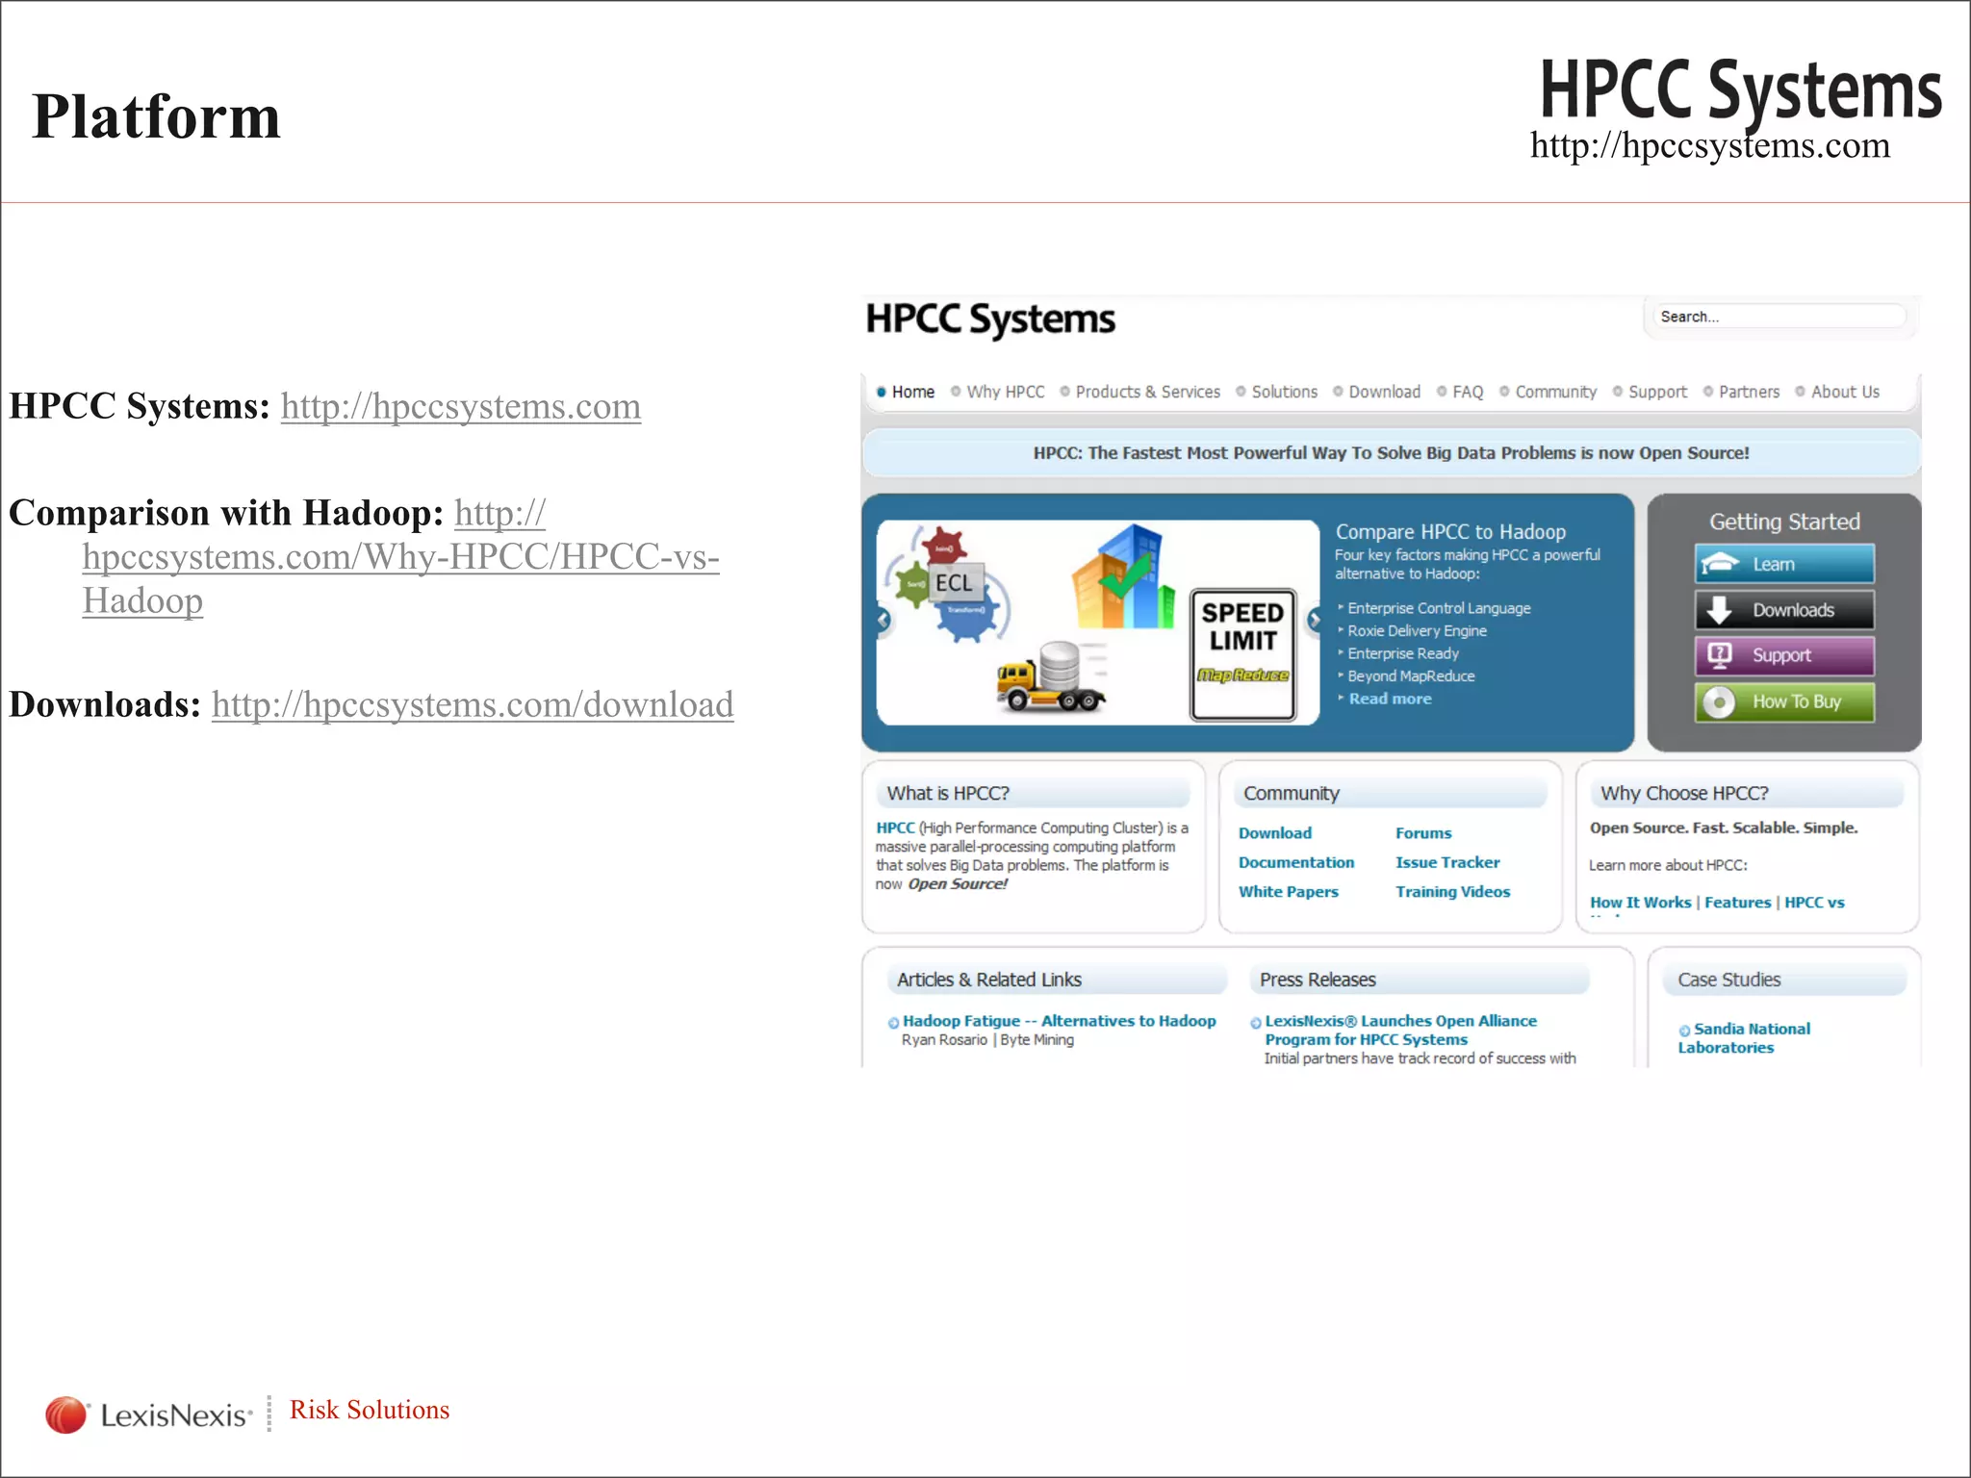
Task: Click Beyond MapReduce bullet
Action: pyautogui.click(x=1411, y=676)
